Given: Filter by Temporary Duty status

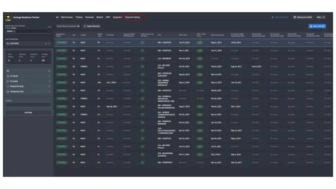Looking at the screenshot, I should 28,92.
